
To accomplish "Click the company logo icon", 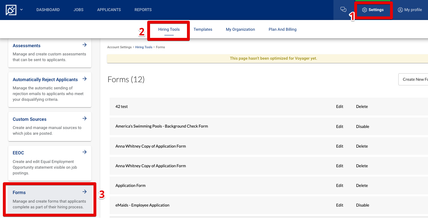I will tap(11, 9).
